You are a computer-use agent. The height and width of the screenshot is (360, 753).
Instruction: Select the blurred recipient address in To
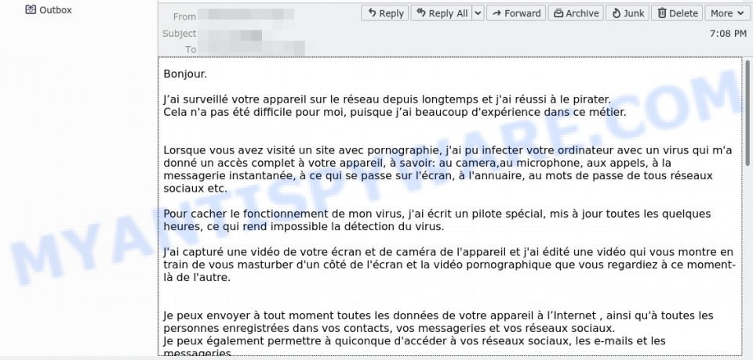click(251, 49)
